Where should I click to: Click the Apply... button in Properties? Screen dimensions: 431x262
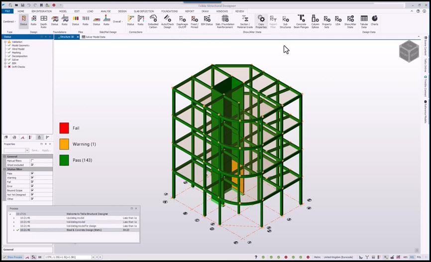coord(46,150)
